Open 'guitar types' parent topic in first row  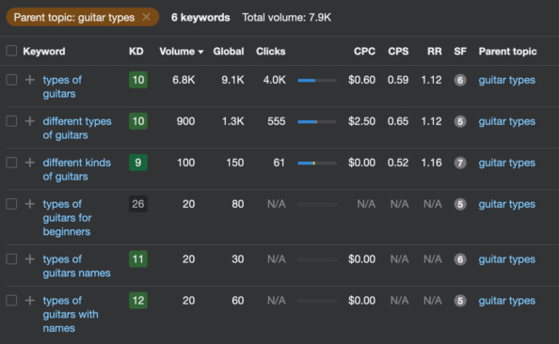(506, 80)
